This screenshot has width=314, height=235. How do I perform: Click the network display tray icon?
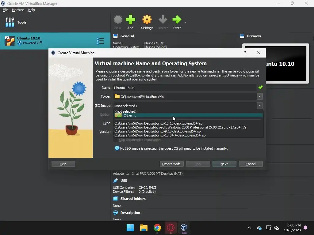269,228
